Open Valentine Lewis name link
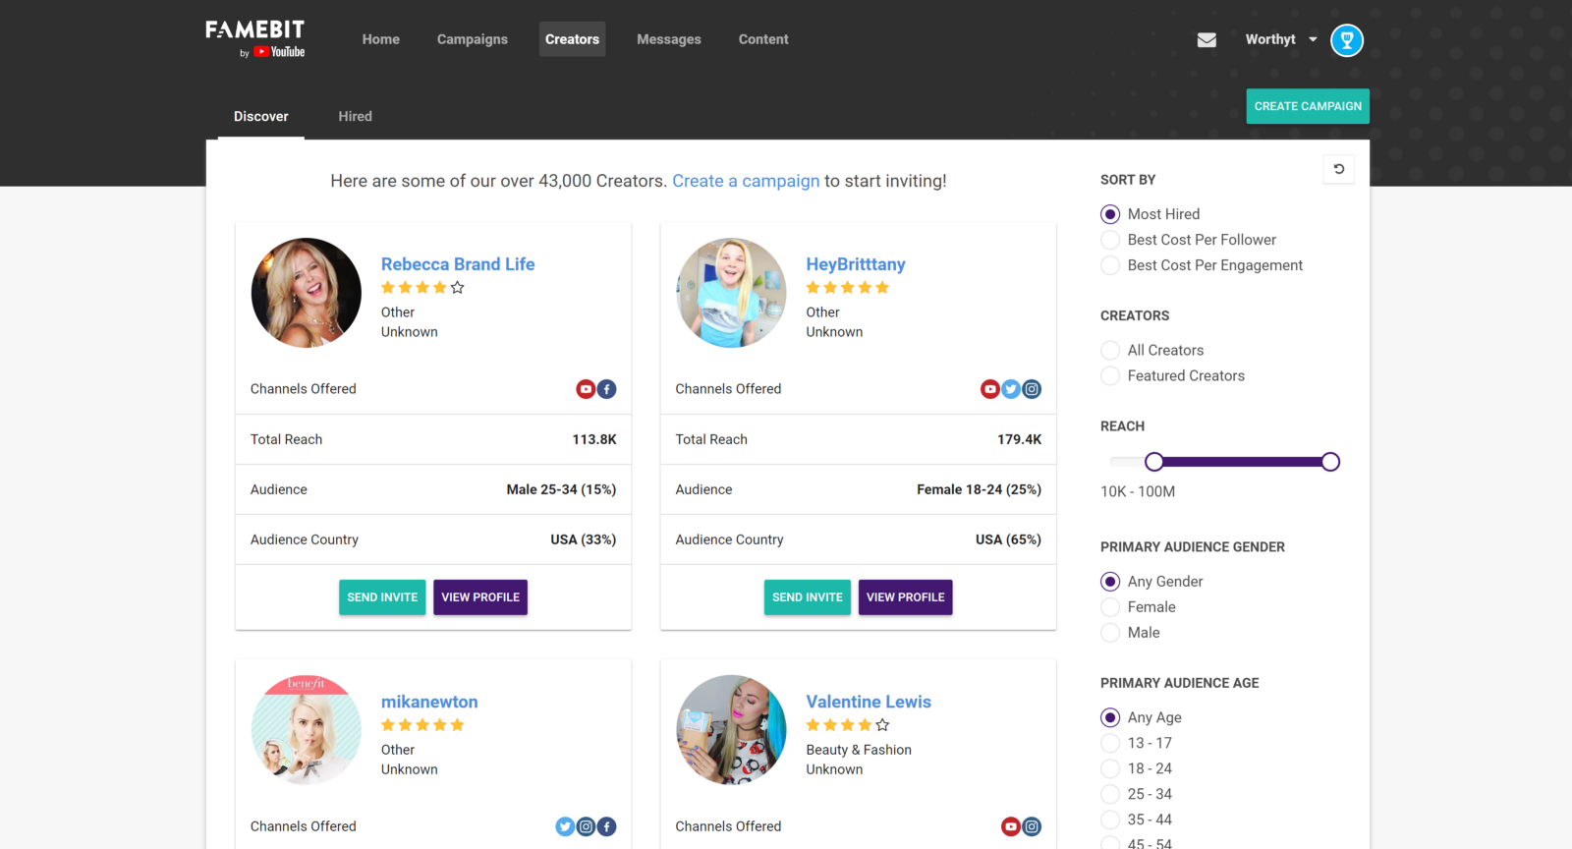The height and width of the screenshot is (849, 1572). pos(869,702)
